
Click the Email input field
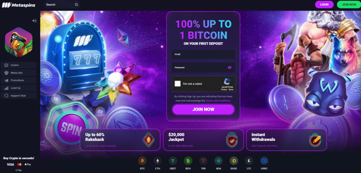click(x=203, y=54)
